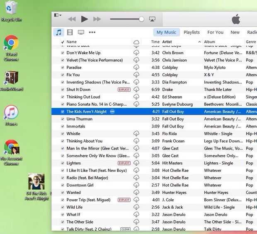
Task: Uncheck the Whistle song checkbox
Action: click(x=63, y=134)
